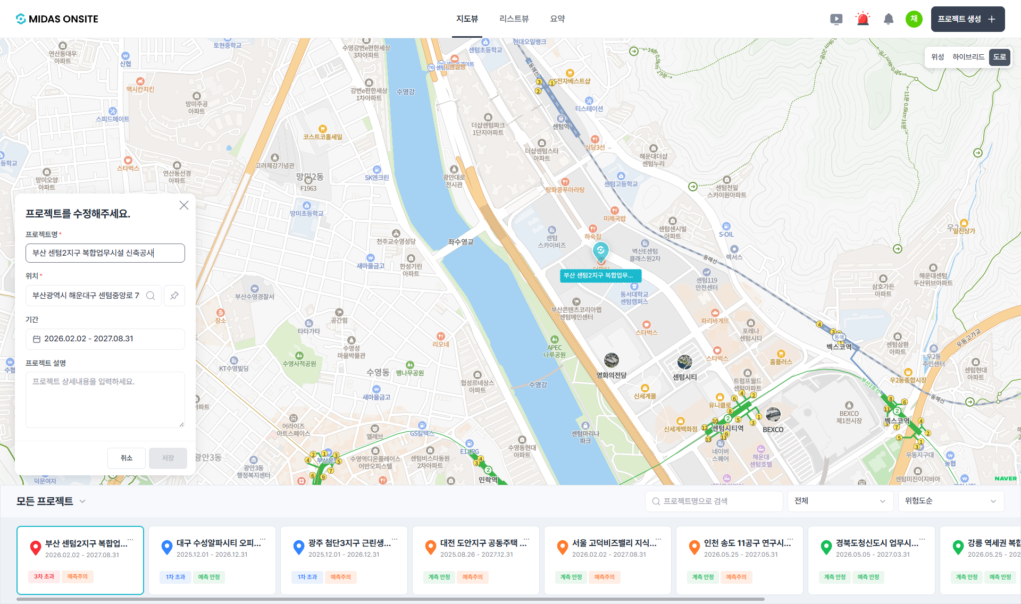Open the 위험도순 sort dropdown
The width and height of the screenshot is (1021, 604).
coord(950,501)
